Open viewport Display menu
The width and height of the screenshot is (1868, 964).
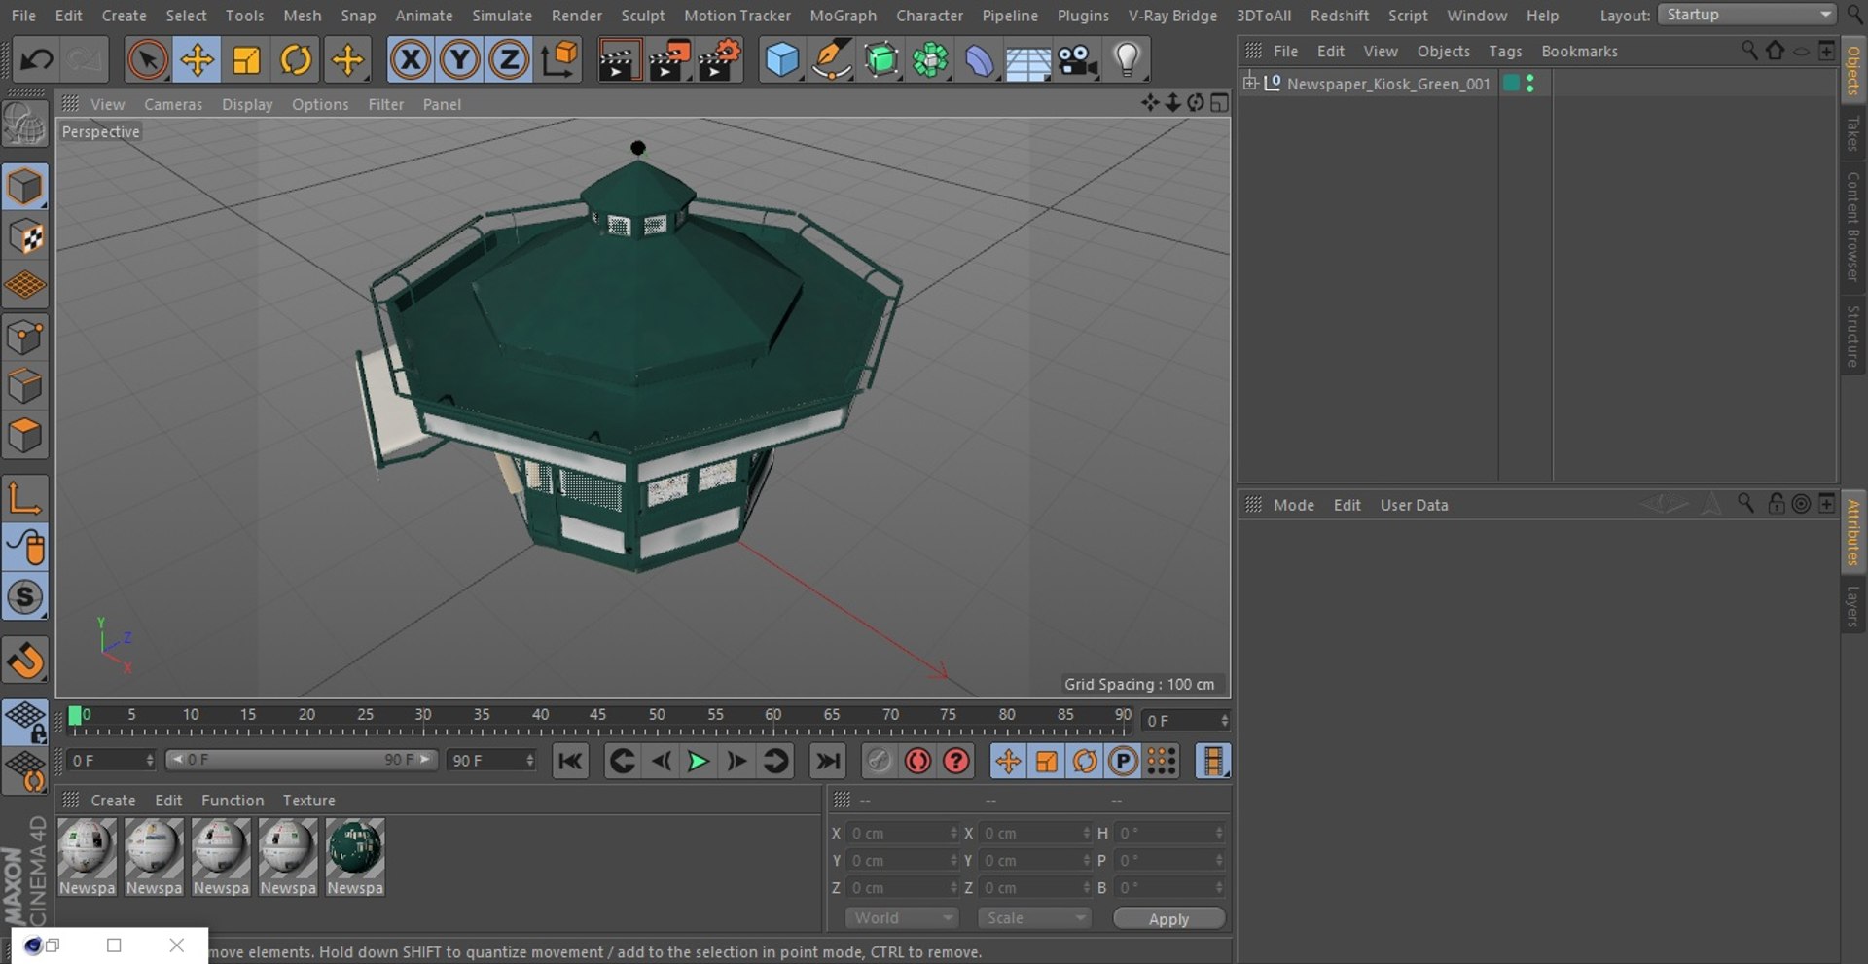[247, 104]
